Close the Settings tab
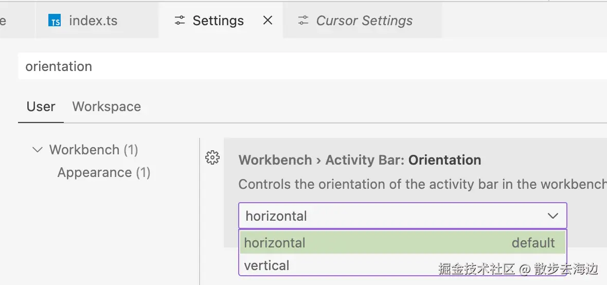The width and height of the screenshot is (607, 285). pos(267,21)
